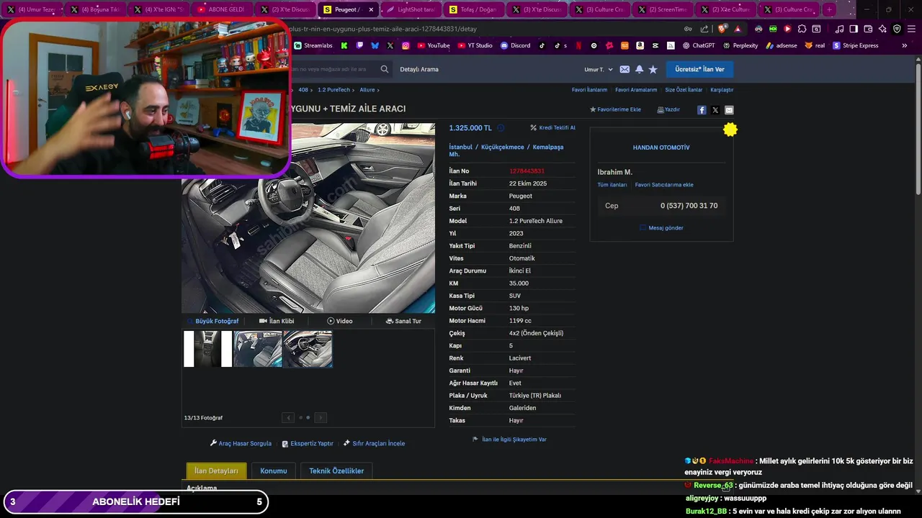Click Mesaj gönder to the seller

click(x=661, y=228)
